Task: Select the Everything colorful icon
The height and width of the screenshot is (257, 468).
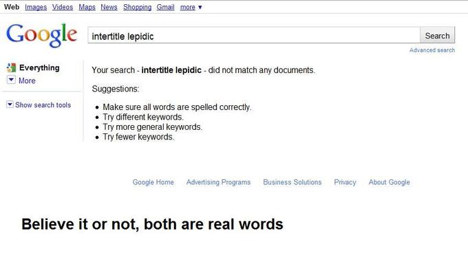Action: (x=11, y=67)
